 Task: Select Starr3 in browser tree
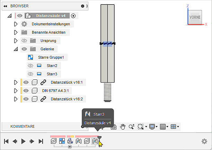point(52,74)
